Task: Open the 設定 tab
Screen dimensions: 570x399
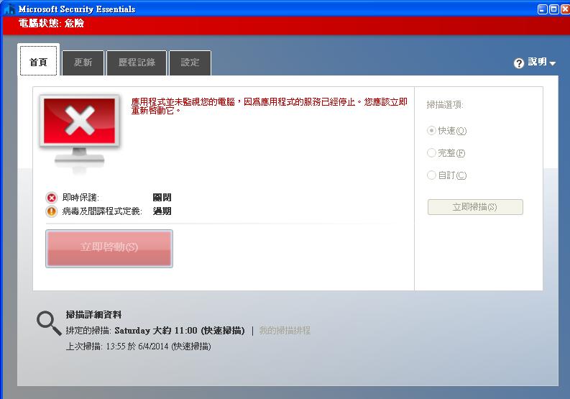Action: click(190, 63)
